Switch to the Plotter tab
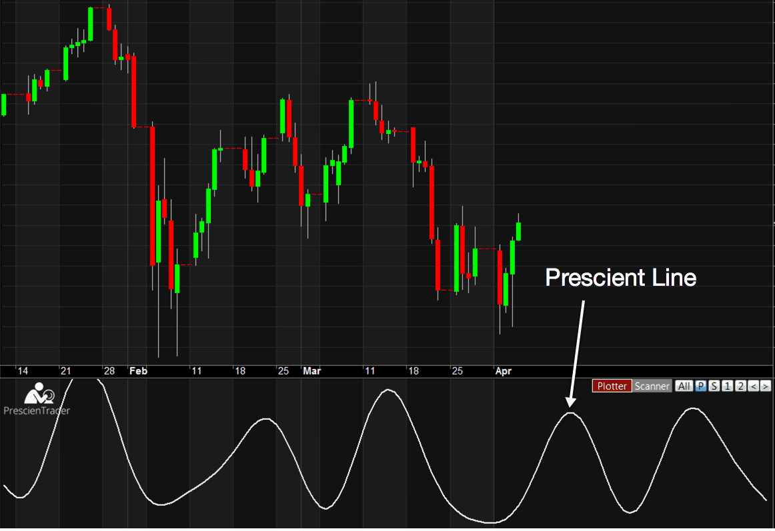This screenshot has height=531, width=775. (612, 386)
